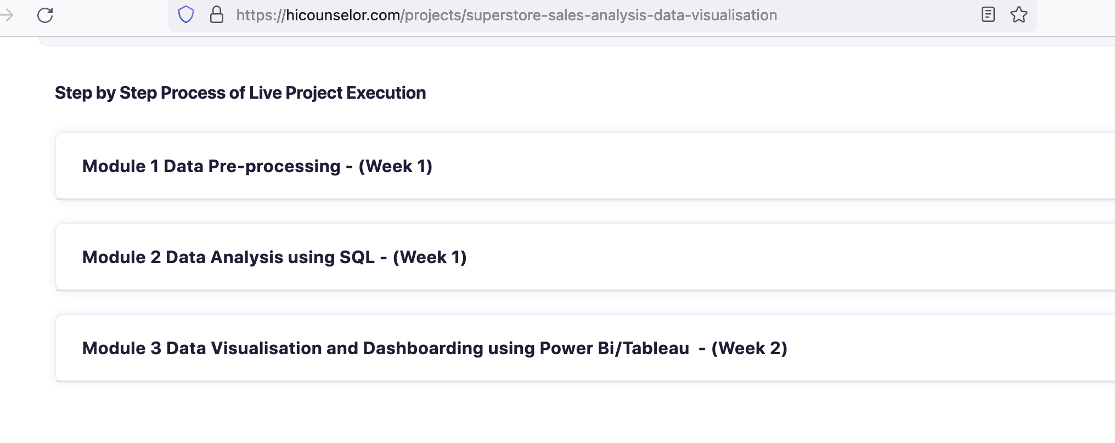Image resolution: width=1115 pixels, height=443 pixels.
Task: Open the tracking protection shield panel
Action: click(x=186, y=15)
